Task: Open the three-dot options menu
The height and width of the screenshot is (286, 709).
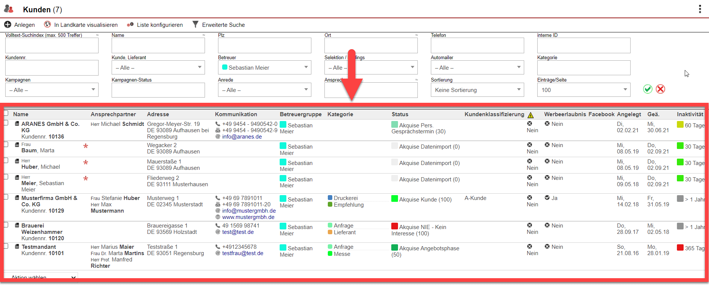Action: 700,9
